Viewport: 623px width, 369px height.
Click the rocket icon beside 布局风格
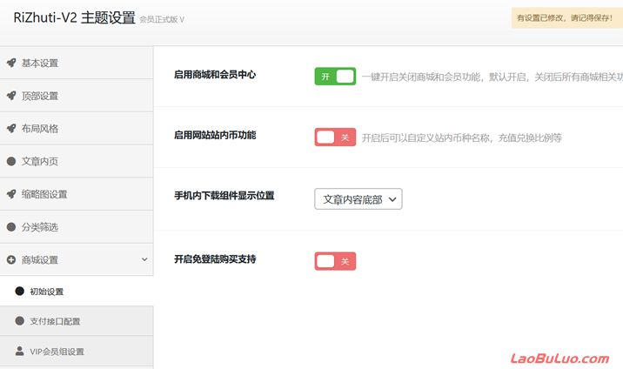pos(11,128)
